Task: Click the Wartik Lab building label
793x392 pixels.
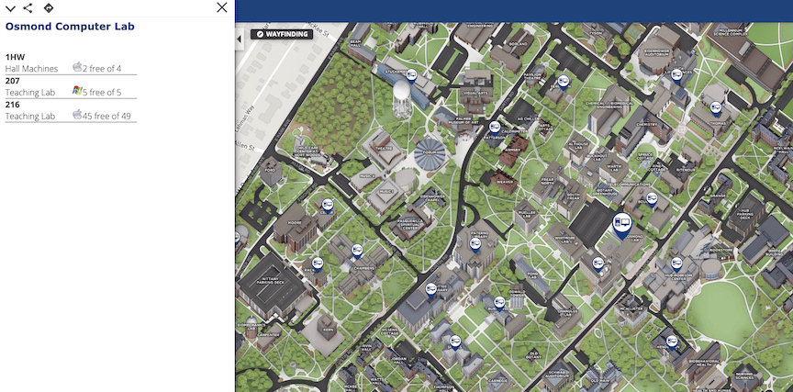Action: point(614,166)
